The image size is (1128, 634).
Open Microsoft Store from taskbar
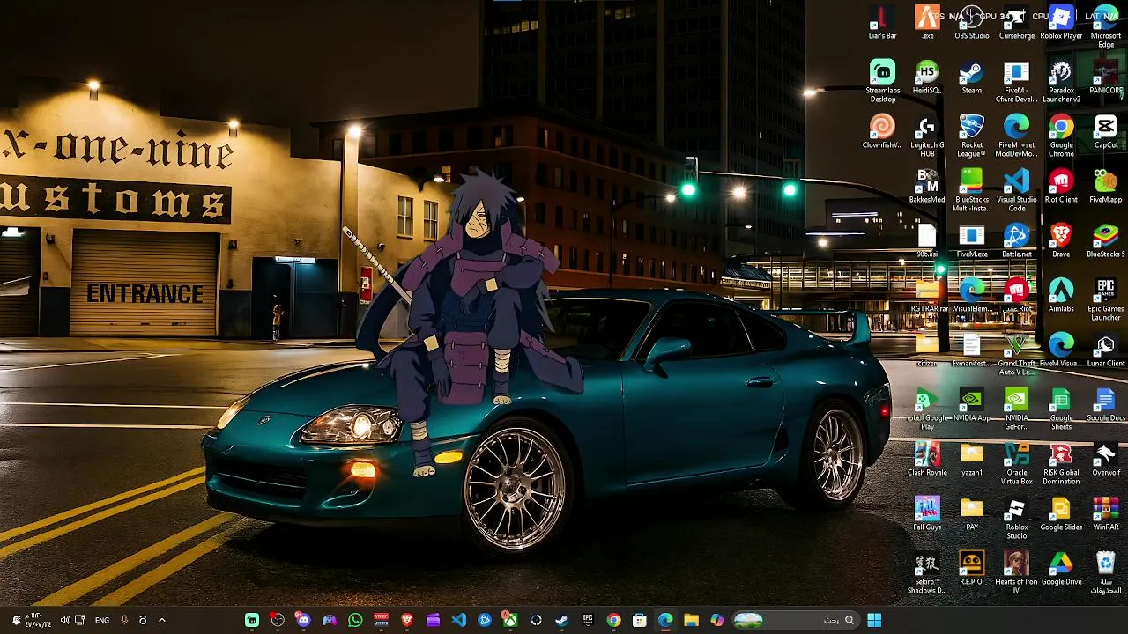pos(639,620)
